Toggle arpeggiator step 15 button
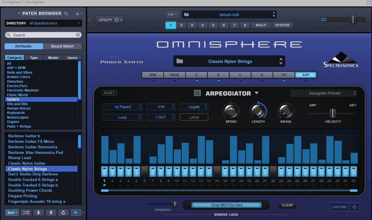The image size is (372, 220). 217,171
